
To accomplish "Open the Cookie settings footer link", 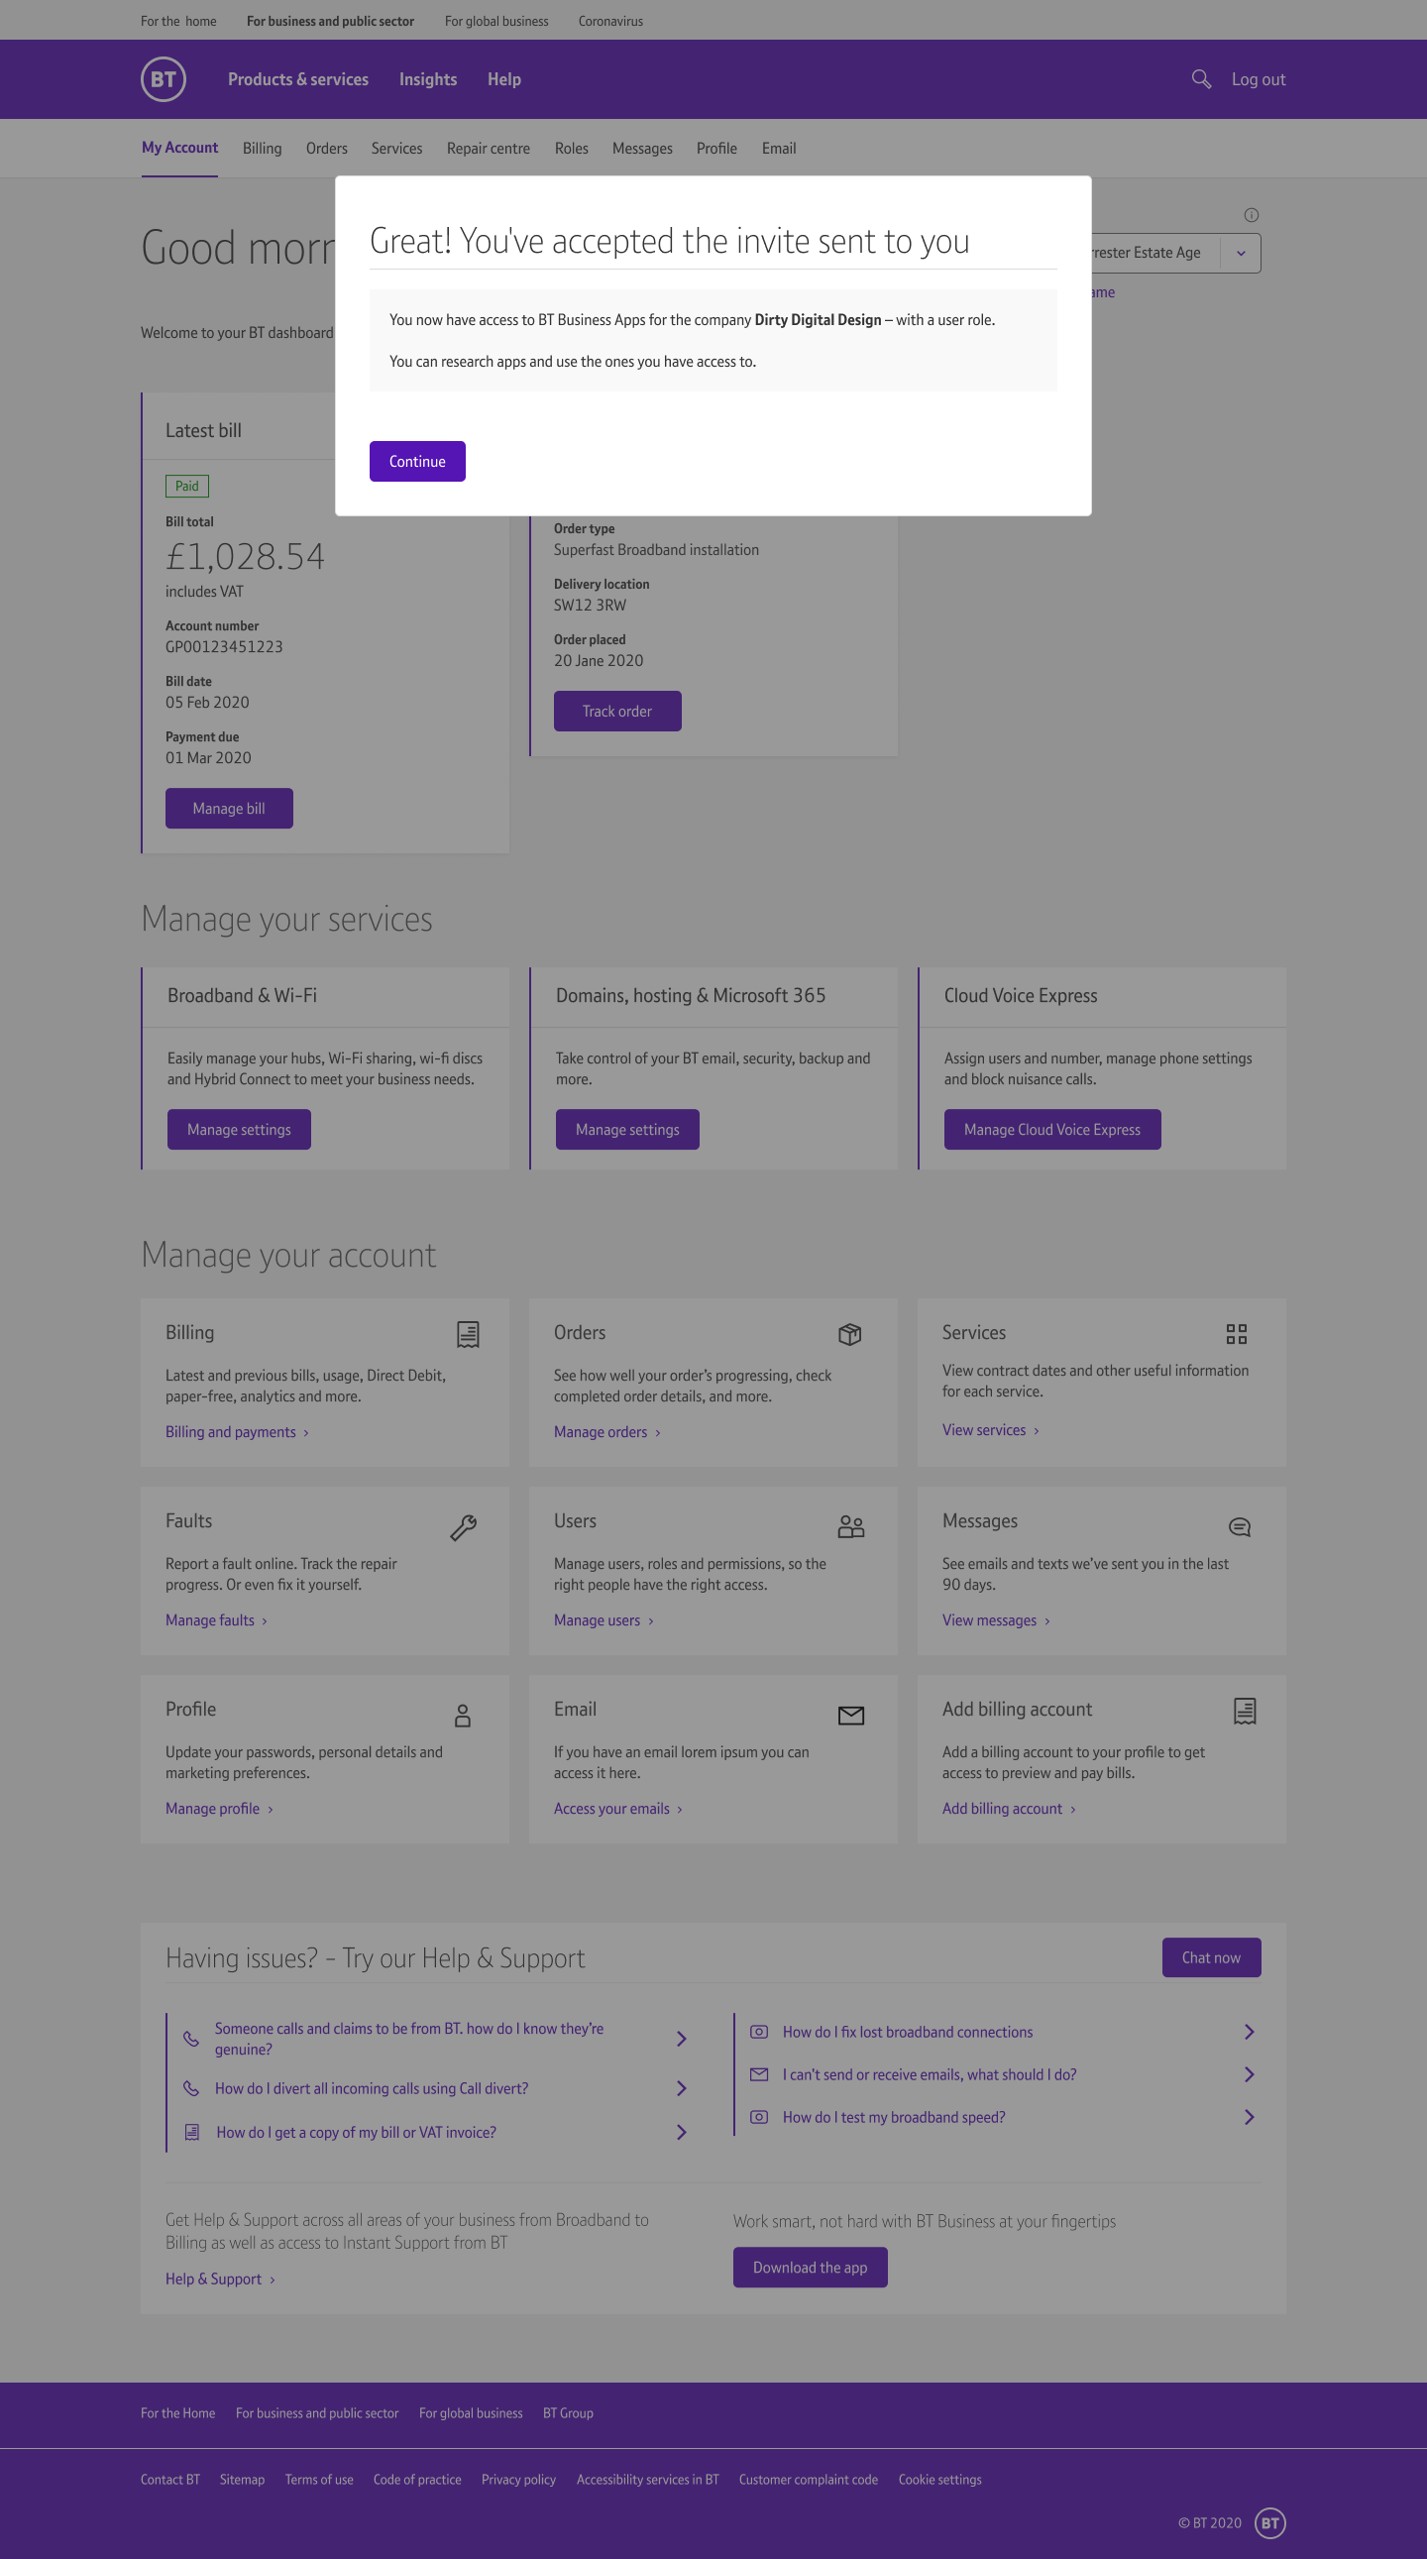I will pos(939,2480).
